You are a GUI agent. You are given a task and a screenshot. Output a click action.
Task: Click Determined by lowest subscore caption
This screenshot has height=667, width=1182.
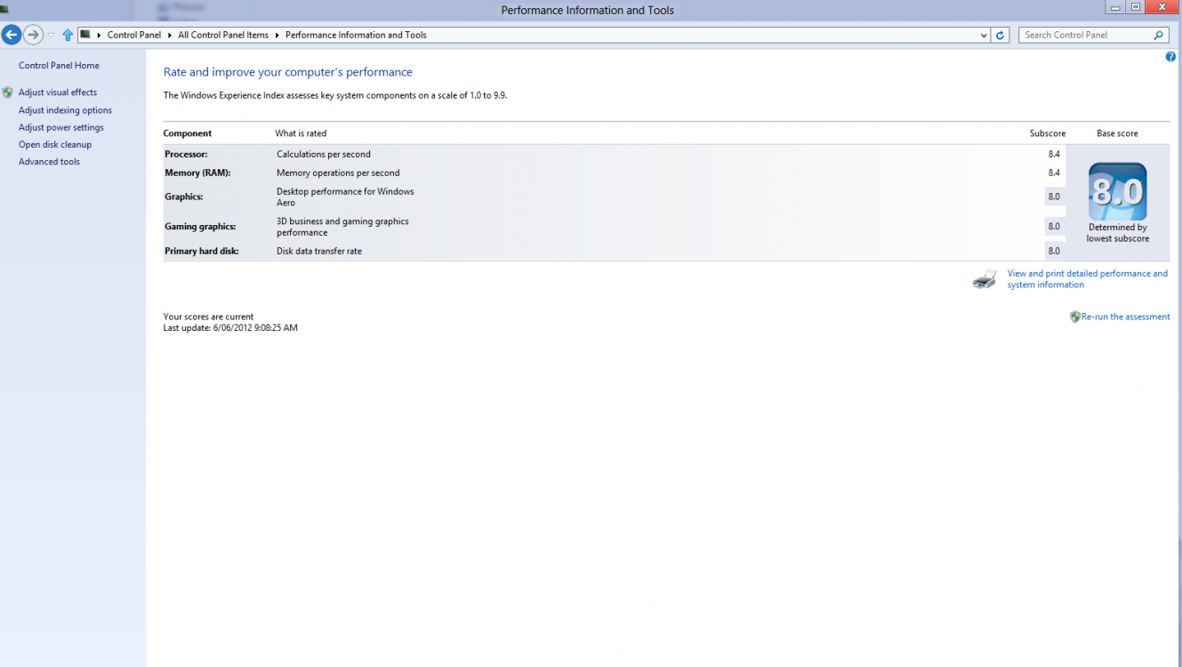(1118, 233)
